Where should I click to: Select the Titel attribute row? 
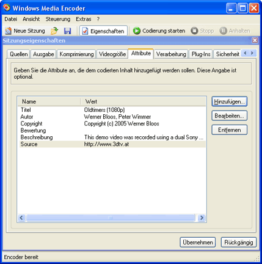point(112,110)
